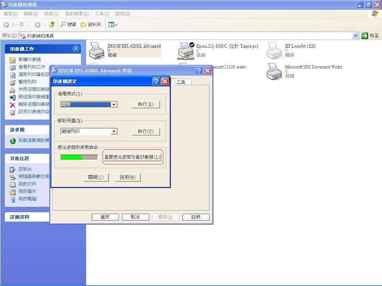Click the 搜尋 search toolbar icon
This screenshot has width=382, height=286.
point(63,24)
